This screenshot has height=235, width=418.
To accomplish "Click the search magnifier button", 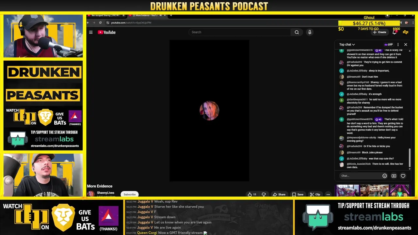I will pos(297,32).
